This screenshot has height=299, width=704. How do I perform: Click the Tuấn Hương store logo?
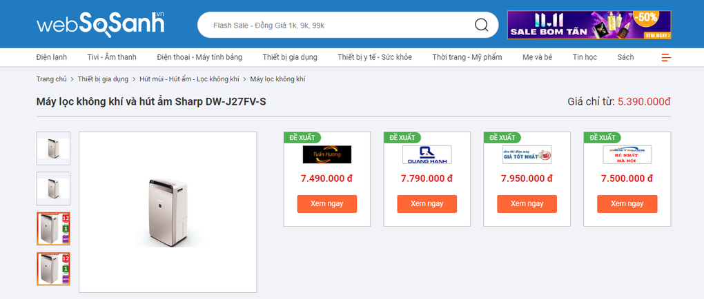(x=327, y=154)
